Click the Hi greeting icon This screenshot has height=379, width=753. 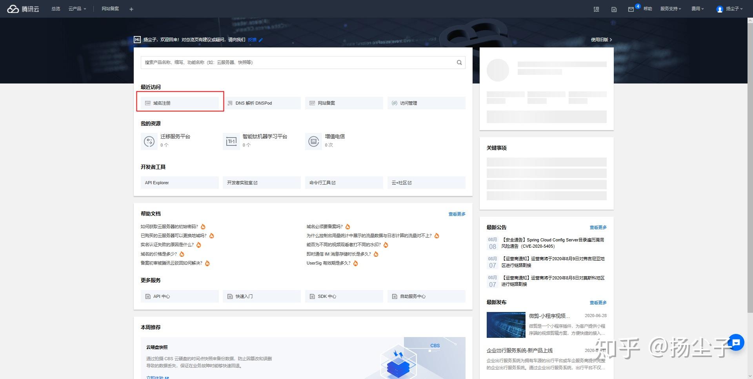(x=137, y=40)
